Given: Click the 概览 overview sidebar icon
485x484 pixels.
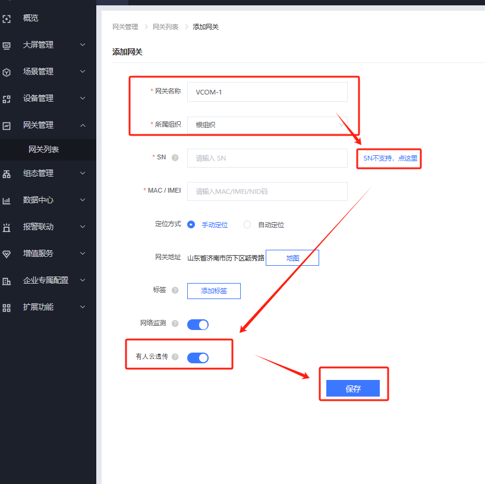Looking at the screenshot, I should coord(7,18).
